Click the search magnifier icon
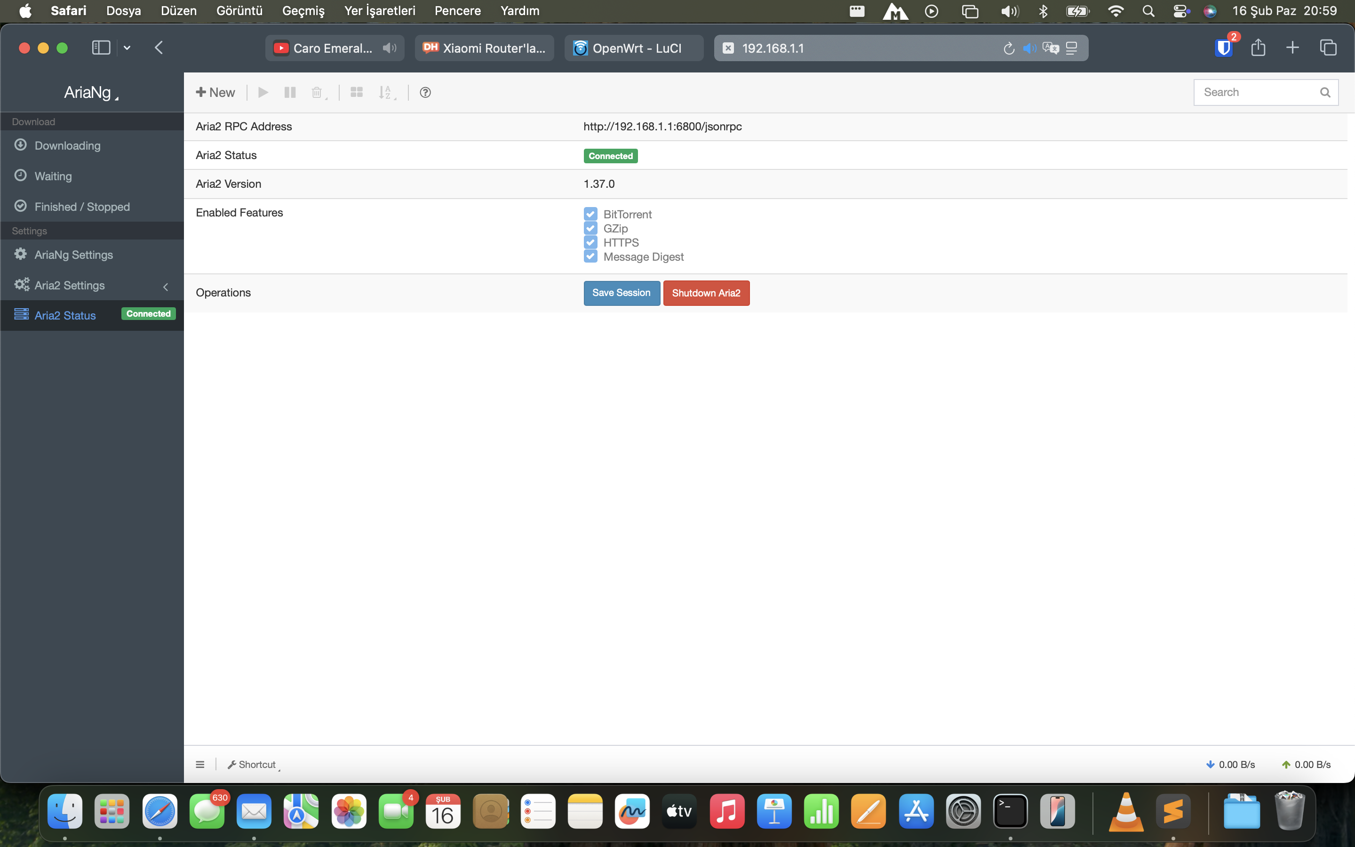Screen dimensions: 1355x847 click(x=1325, y=92)
